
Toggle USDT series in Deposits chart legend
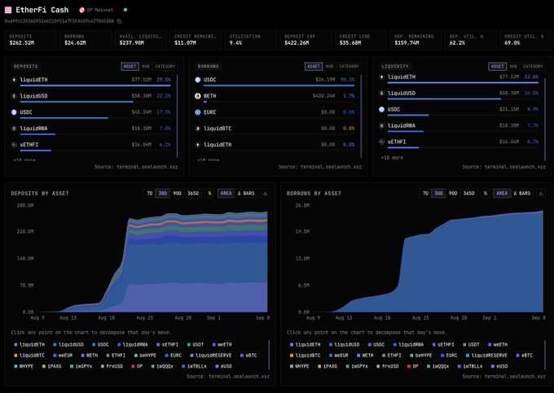196,345
